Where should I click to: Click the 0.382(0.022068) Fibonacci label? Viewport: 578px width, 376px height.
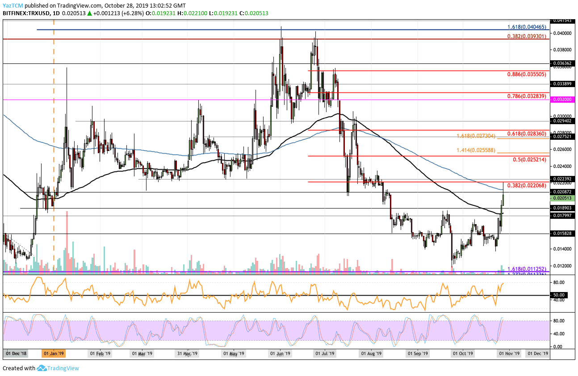(x=526, y=185)
